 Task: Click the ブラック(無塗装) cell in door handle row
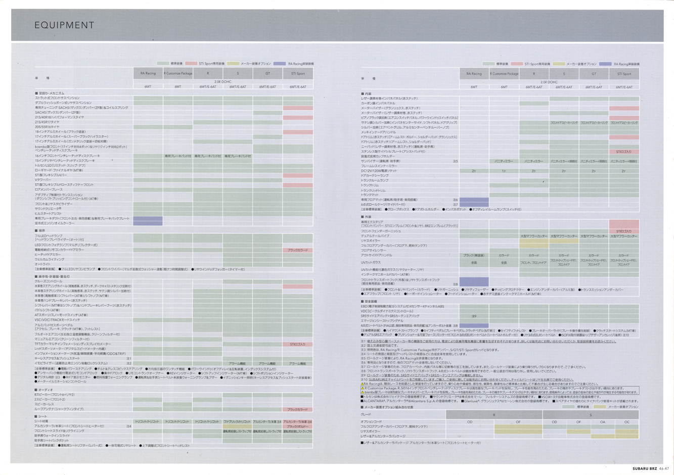point(474,255)
